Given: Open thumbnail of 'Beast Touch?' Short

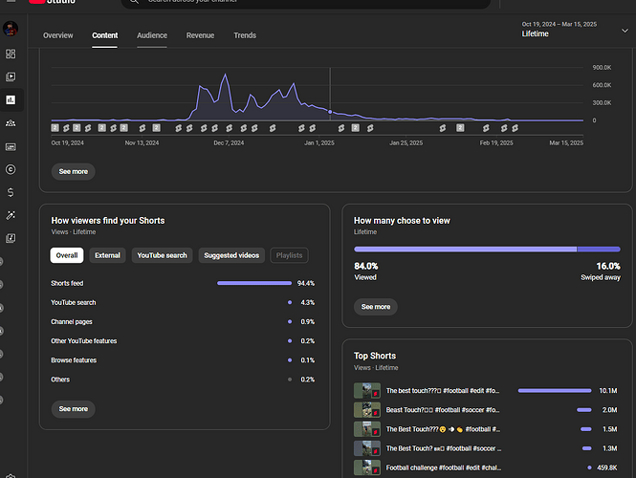Looking at the screenshot, I should click(x=367, y=410).
